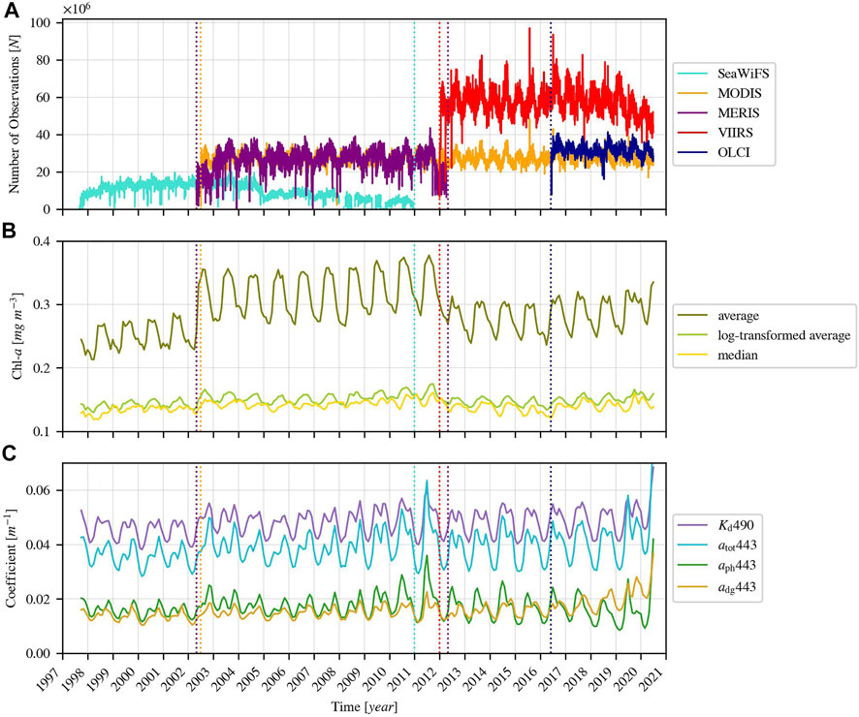Click the 100 tick on panel A
Image resolution: width=859 pixels, height=717 pixels.
(x=40, y=23)
